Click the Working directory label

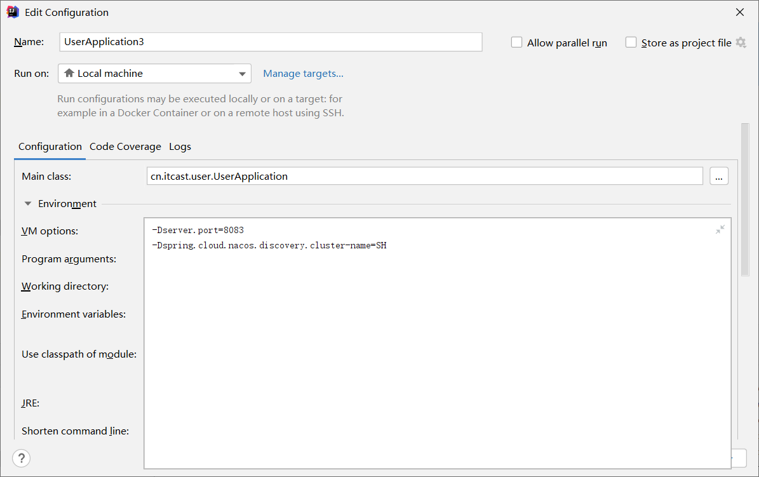pos(65,286)
